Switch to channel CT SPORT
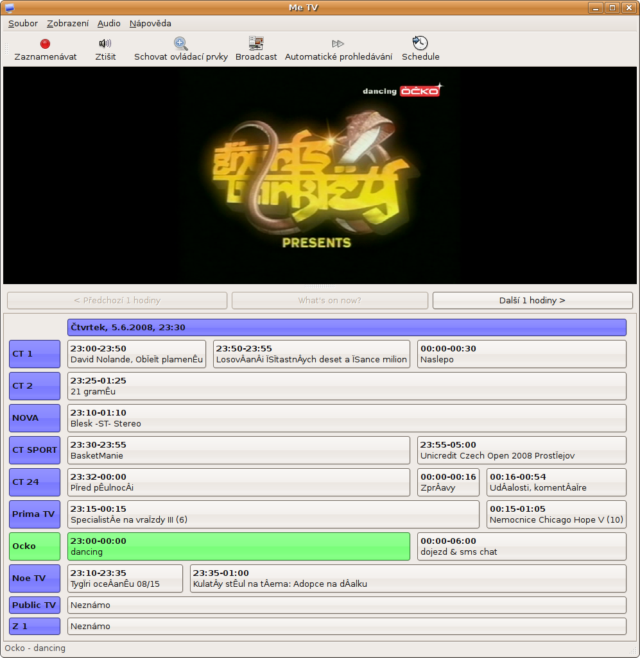Viewport: 640px width, 658px height. click(x=35, y=450)
